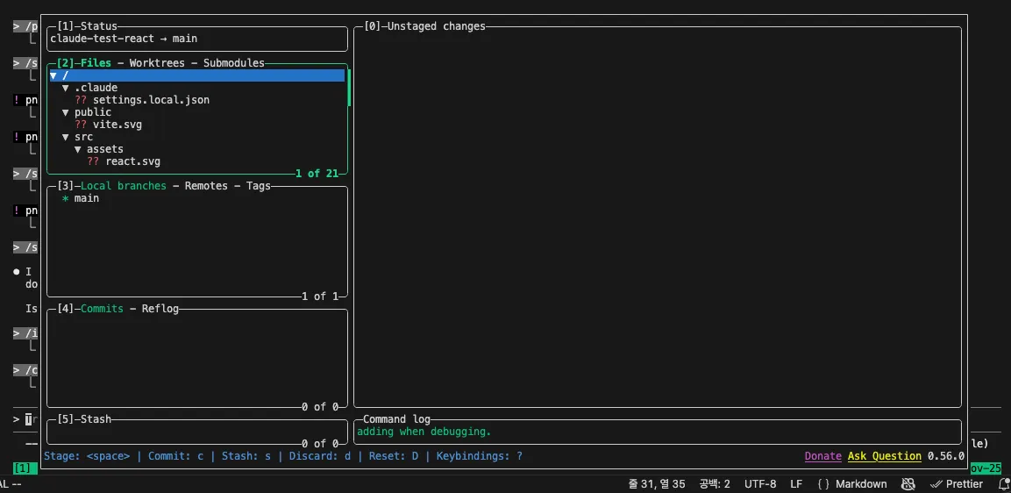Click the "adding when debugging." log line

pyautogui.click(x=424, y=432)
